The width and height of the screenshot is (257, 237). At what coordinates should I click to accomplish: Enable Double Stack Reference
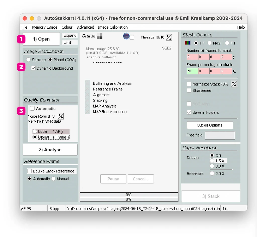(x=30, y=171)
